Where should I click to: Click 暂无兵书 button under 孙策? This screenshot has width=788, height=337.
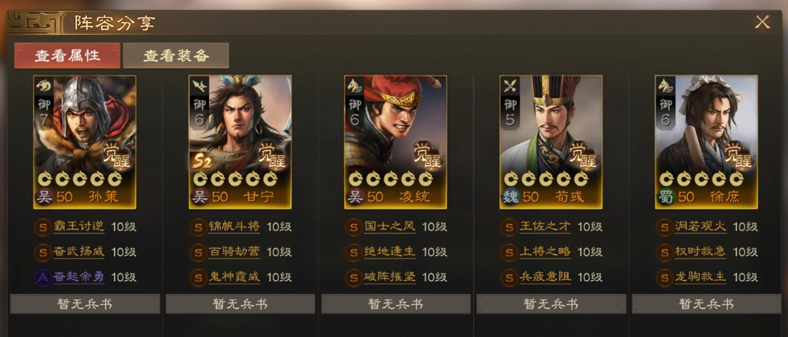(85, 304)
